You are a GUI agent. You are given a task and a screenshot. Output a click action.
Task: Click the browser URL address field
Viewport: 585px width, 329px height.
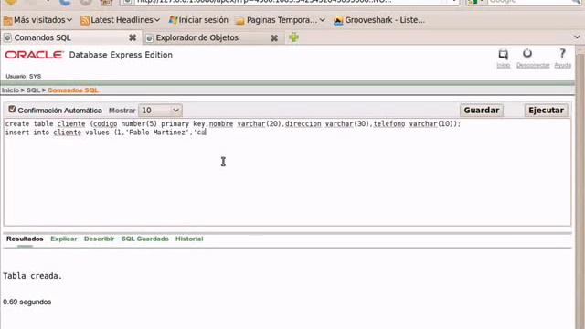coord(291,2)
